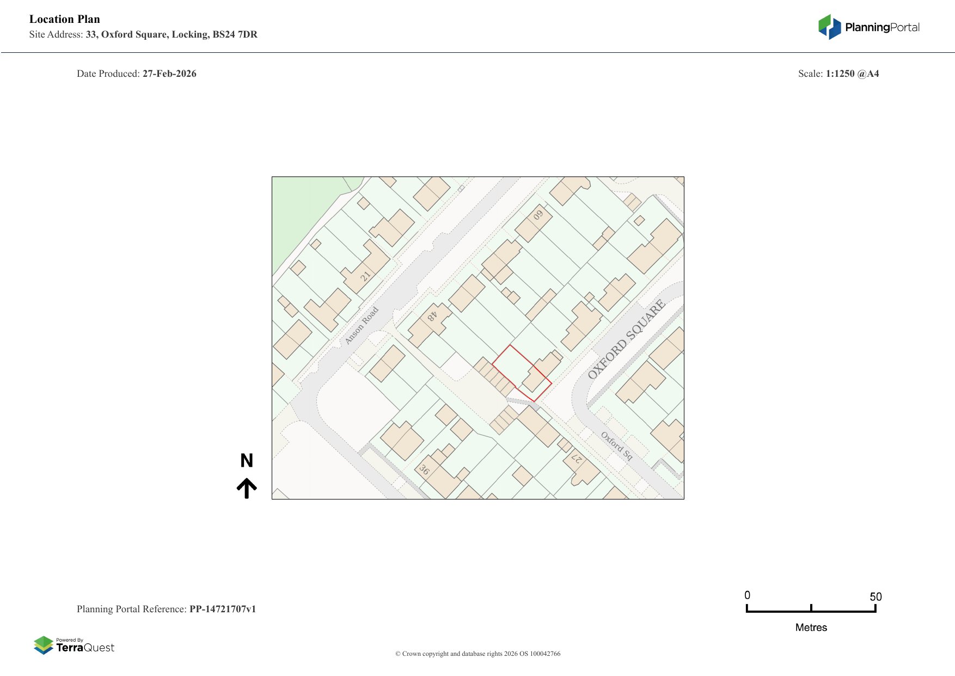
Task: Click the TerraQuest layered logo icon
Action: point(44,645)
